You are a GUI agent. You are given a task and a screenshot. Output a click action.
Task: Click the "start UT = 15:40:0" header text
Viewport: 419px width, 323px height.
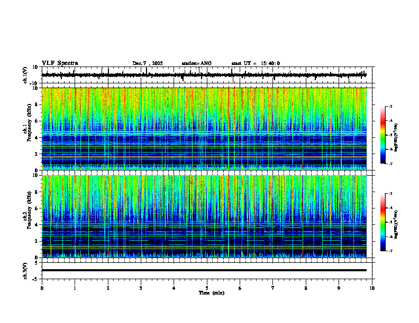tap(256, 63)
